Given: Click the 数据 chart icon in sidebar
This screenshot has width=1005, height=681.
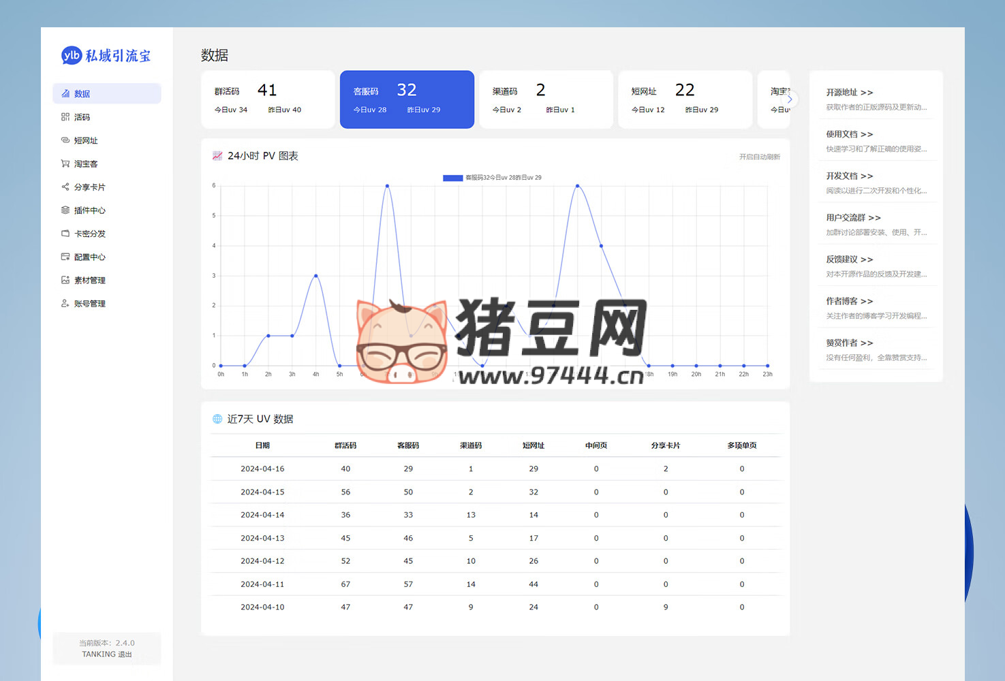Looking at the screenshot, I should 65,93.
